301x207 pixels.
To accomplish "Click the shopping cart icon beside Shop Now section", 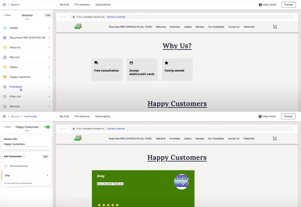I will (x=4, y=38).
